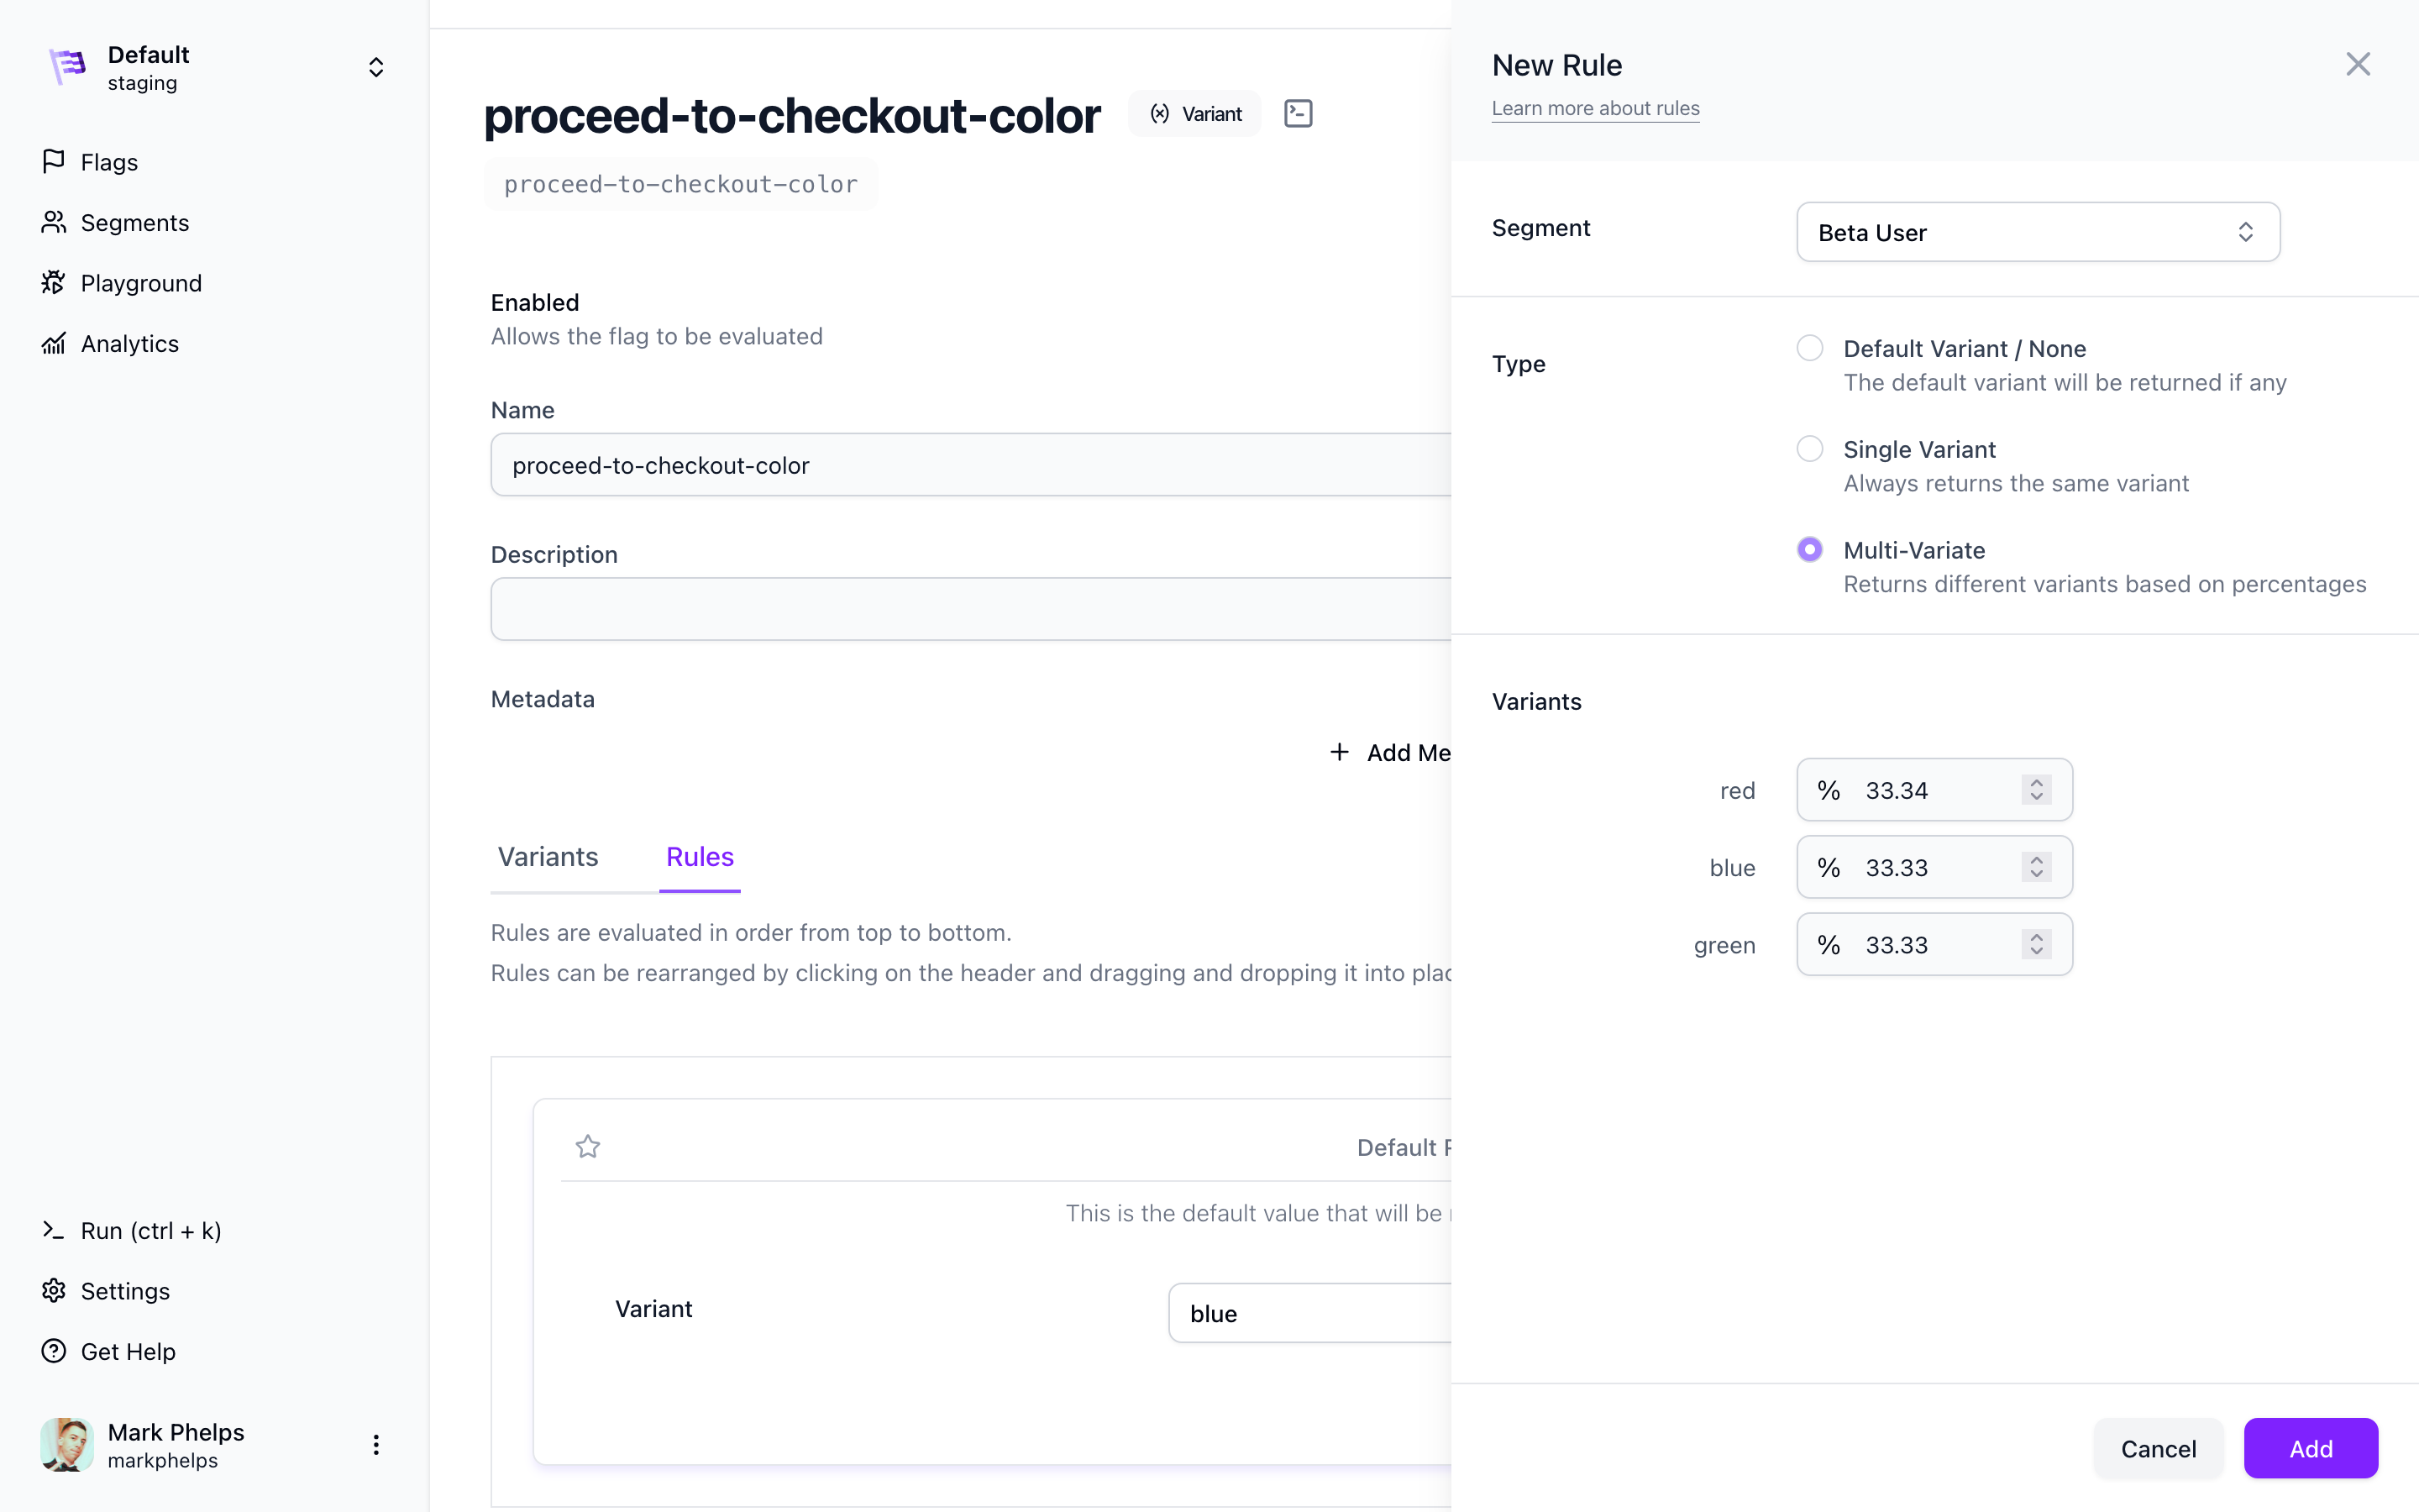Click the Playground bug icon
Screen dimensions: 2419x1512
[x=53, y=283]
